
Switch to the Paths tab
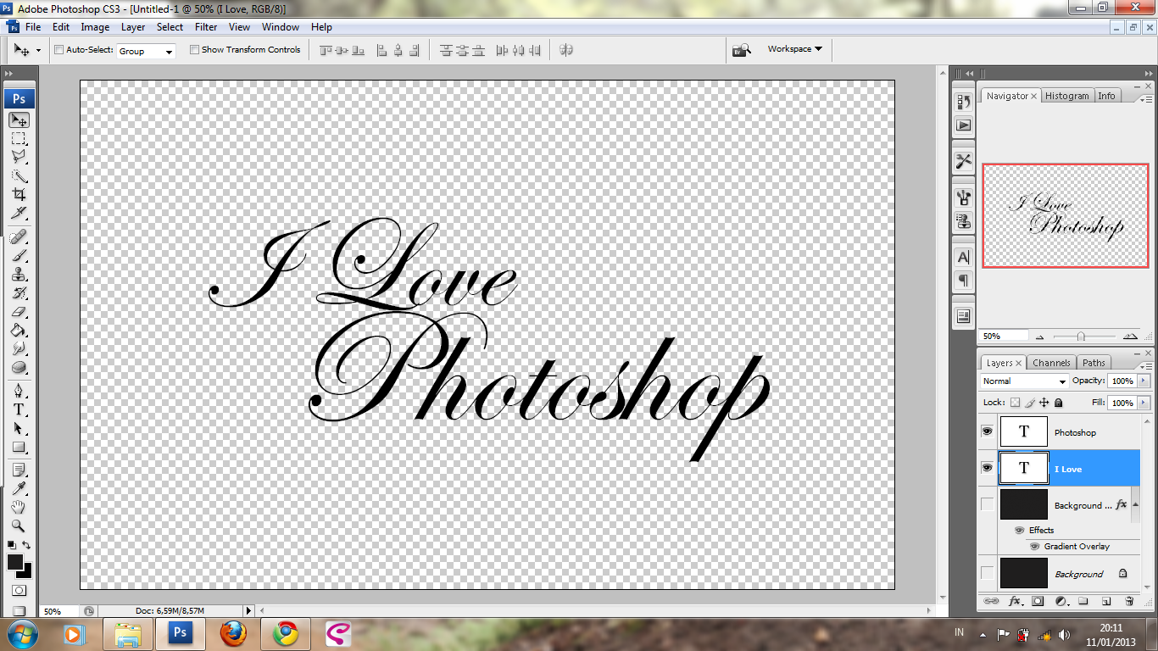tap(1094, 363)
